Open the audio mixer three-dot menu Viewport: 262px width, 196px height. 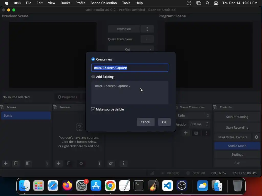[x=124, y=163]
